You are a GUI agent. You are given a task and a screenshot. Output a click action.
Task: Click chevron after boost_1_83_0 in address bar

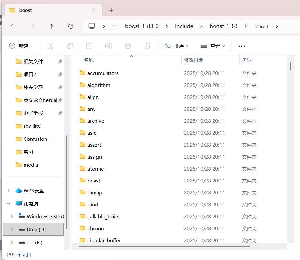(167, 26)
